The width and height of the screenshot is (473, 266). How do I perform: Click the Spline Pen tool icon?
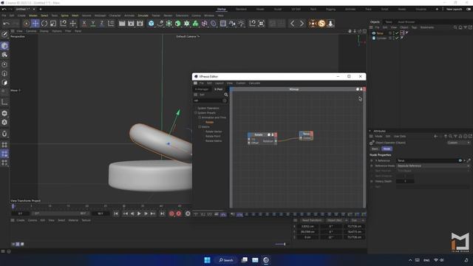tap(160, 23)
